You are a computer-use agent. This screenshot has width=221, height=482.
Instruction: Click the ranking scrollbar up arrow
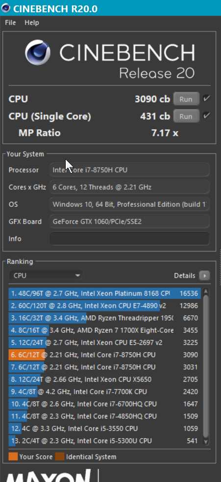point(206,292)
